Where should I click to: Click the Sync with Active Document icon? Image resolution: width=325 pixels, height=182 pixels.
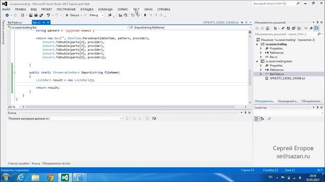283,28
